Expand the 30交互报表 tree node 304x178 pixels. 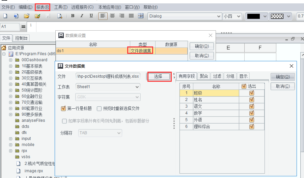pos(11,78)
